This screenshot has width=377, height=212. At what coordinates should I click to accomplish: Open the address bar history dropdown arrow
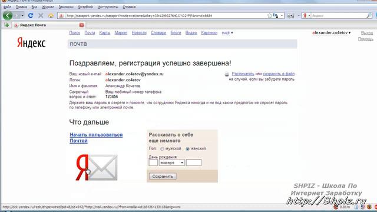point(282,16)
